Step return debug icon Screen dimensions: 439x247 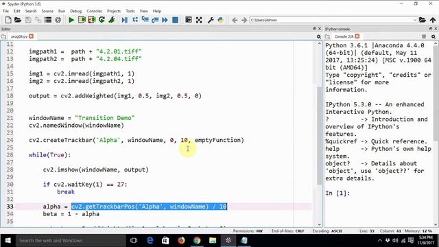click(x=155, y=20)
